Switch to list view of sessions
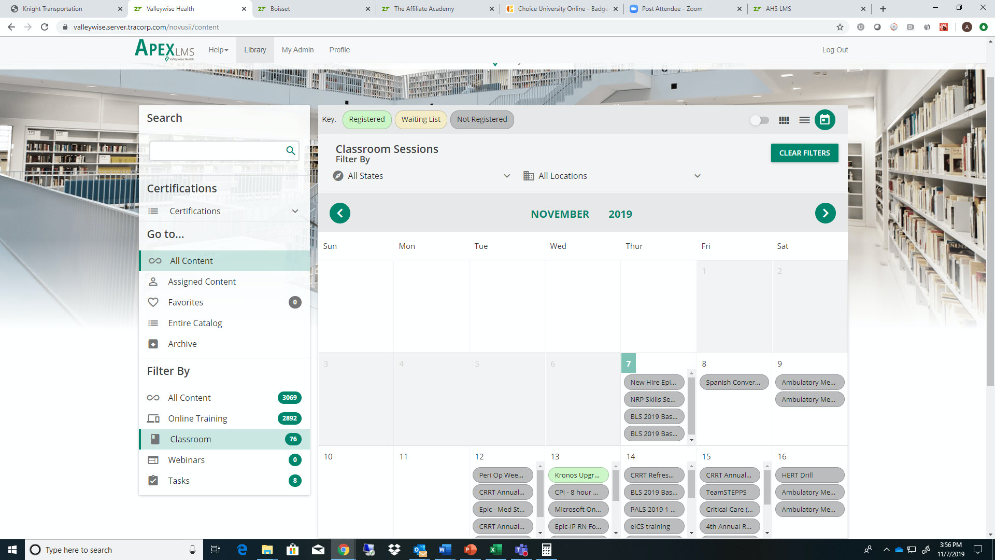Screen dimensions: 995x560 click(x=804, y=120)
